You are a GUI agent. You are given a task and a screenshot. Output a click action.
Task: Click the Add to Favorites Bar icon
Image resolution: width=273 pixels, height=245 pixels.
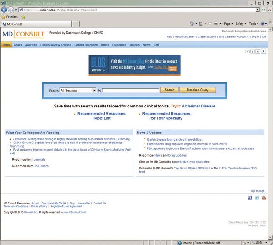[x=23, y=17]
